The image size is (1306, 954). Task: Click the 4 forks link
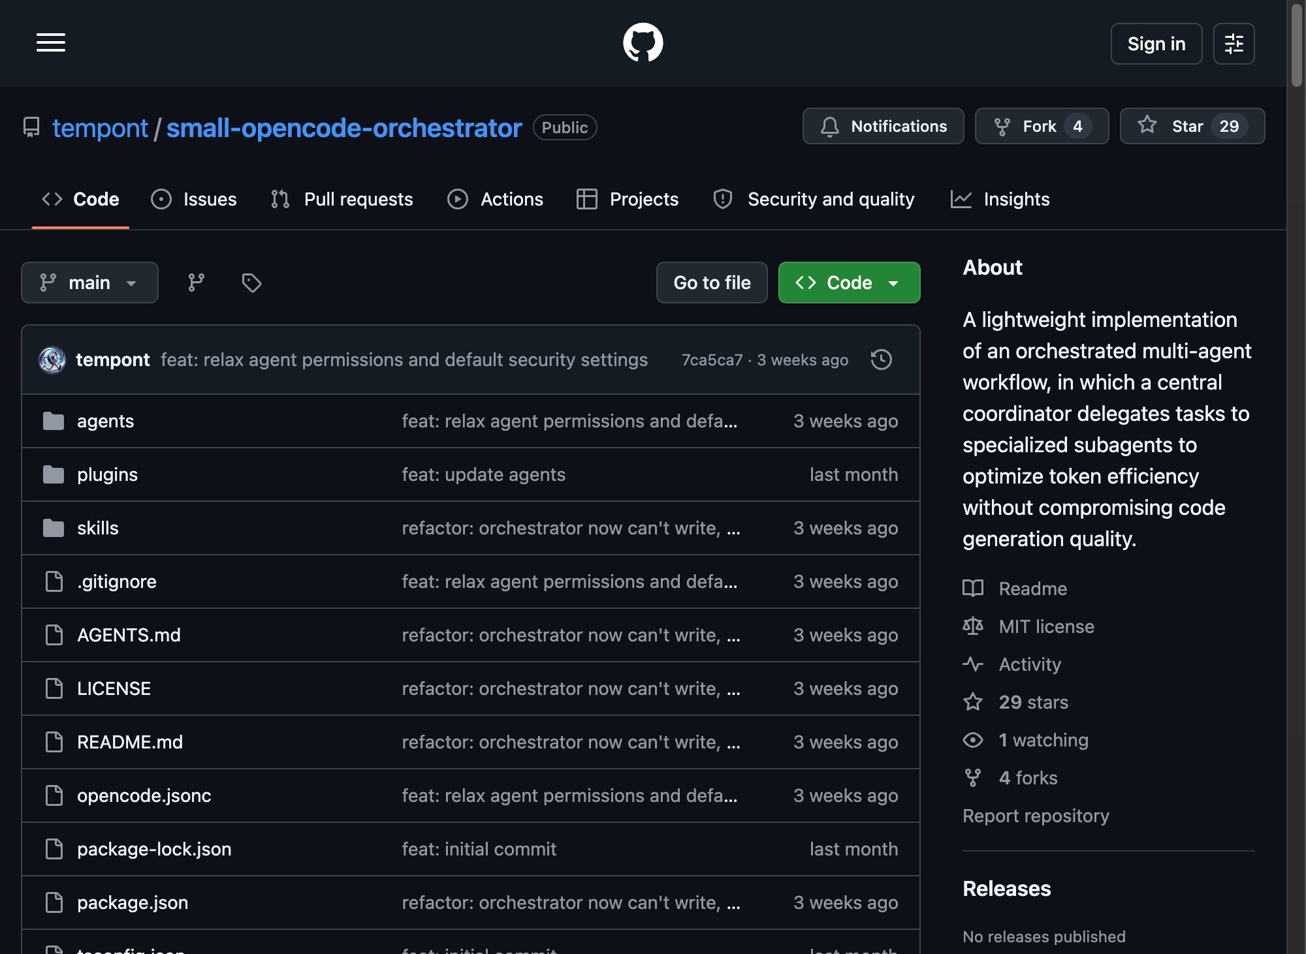1028,778
